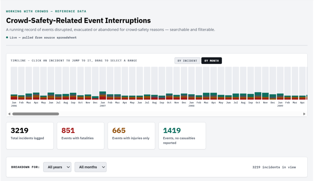314x181 pixels.
Task: Open the All months dropdown
Action: tap(90, 167)
